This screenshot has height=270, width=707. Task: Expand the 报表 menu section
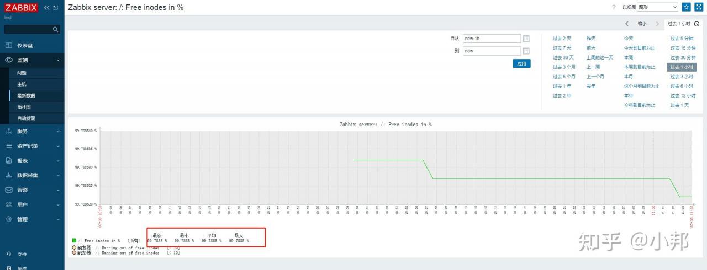click(x=32, y=160)
